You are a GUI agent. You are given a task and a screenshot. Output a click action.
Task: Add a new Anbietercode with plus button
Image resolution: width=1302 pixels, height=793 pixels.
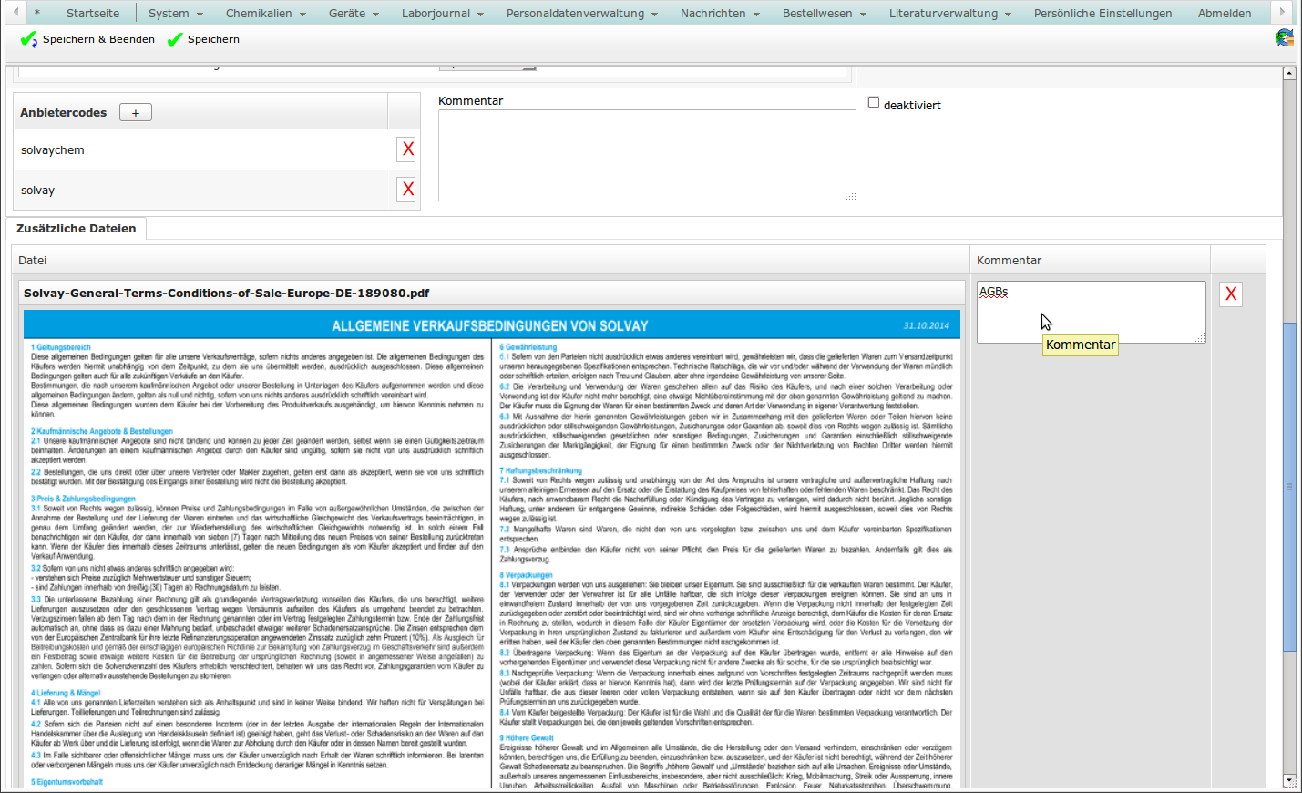click(x=136, y=113)
